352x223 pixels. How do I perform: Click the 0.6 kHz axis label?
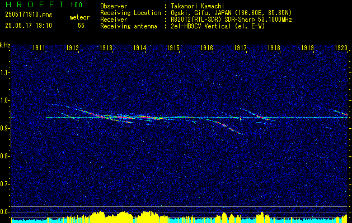pos(4,212)
